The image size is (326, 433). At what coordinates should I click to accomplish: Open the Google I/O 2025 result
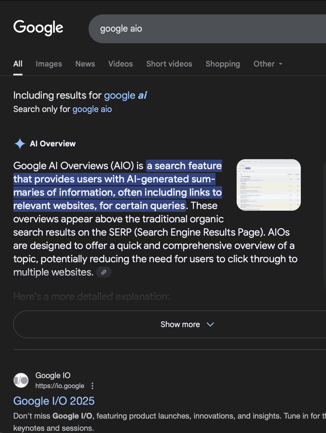tap(54, 401)
